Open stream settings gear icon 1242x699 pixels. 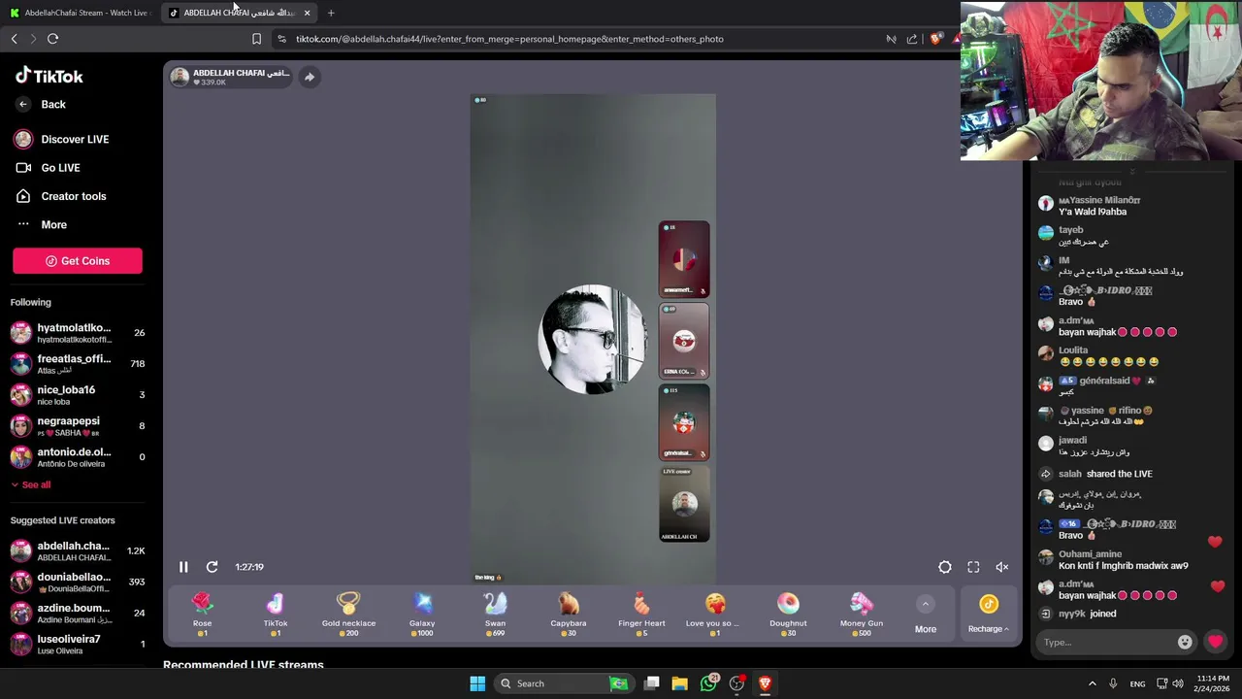click(x=944, y=567)
